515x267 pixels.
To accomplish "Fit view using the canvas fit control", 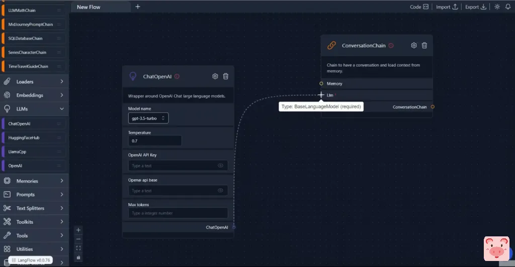I will point(78,248).
